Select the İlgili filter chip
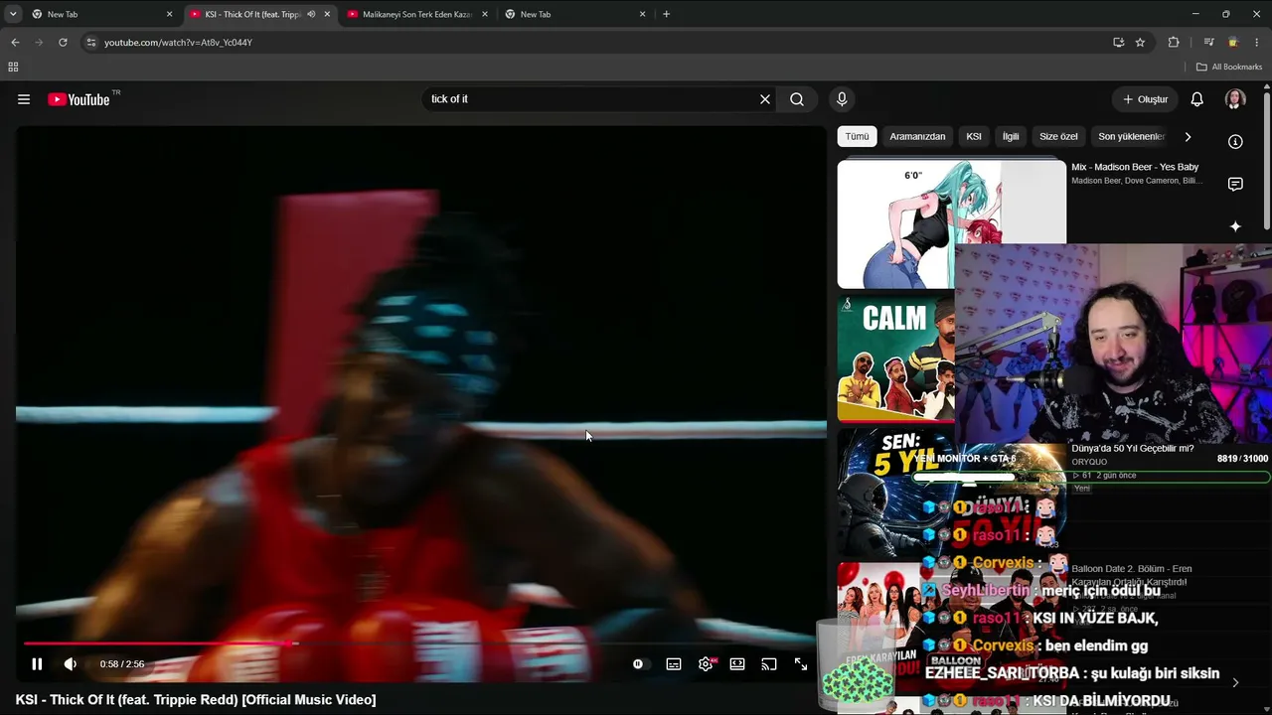This screenshot has height=715, width=1272. (x=1011, y=136)
